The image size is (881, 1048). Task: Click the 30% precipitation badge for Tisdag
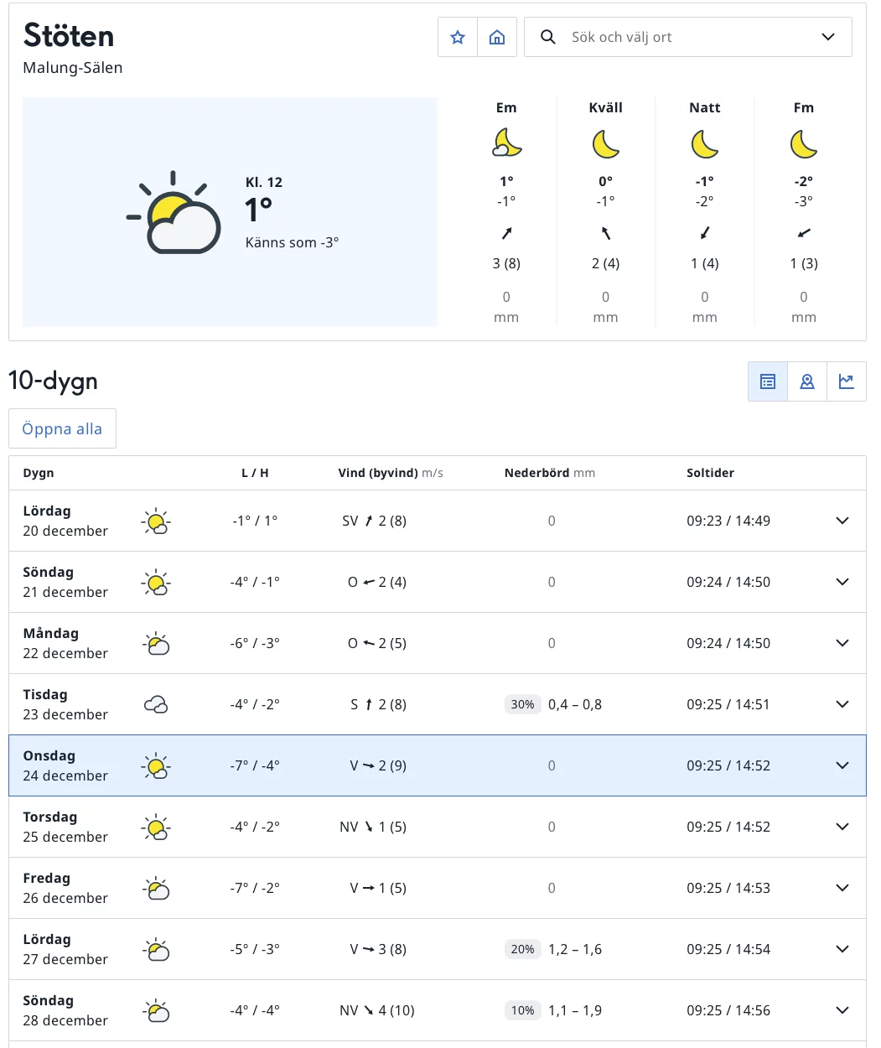[522, 704]
